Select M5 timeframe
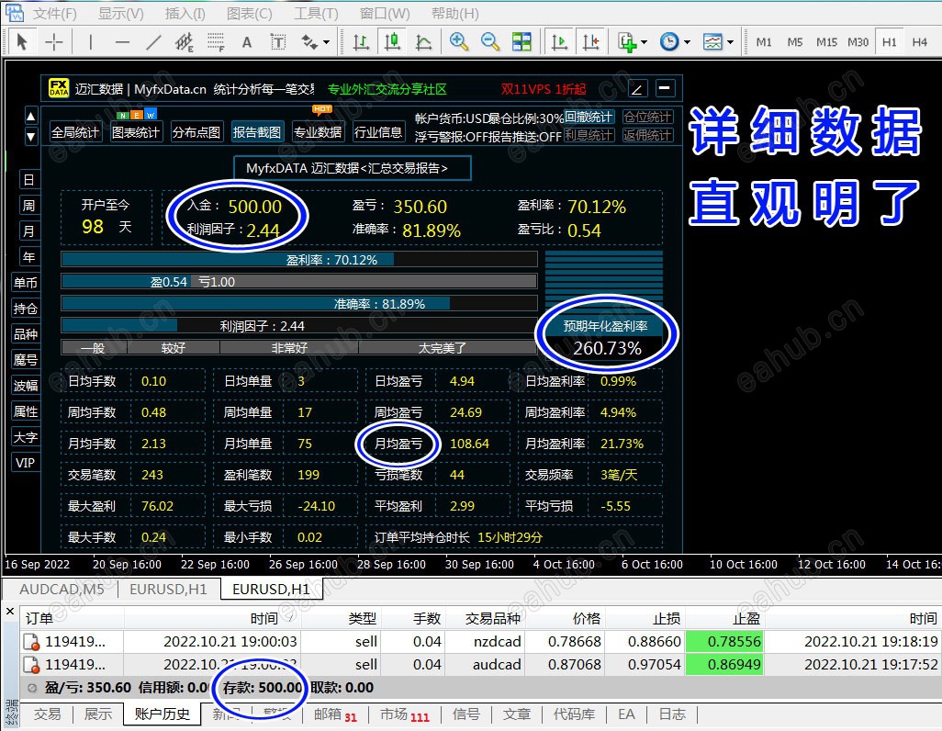This screenshot has width=942, height=731. click(795, 42)
